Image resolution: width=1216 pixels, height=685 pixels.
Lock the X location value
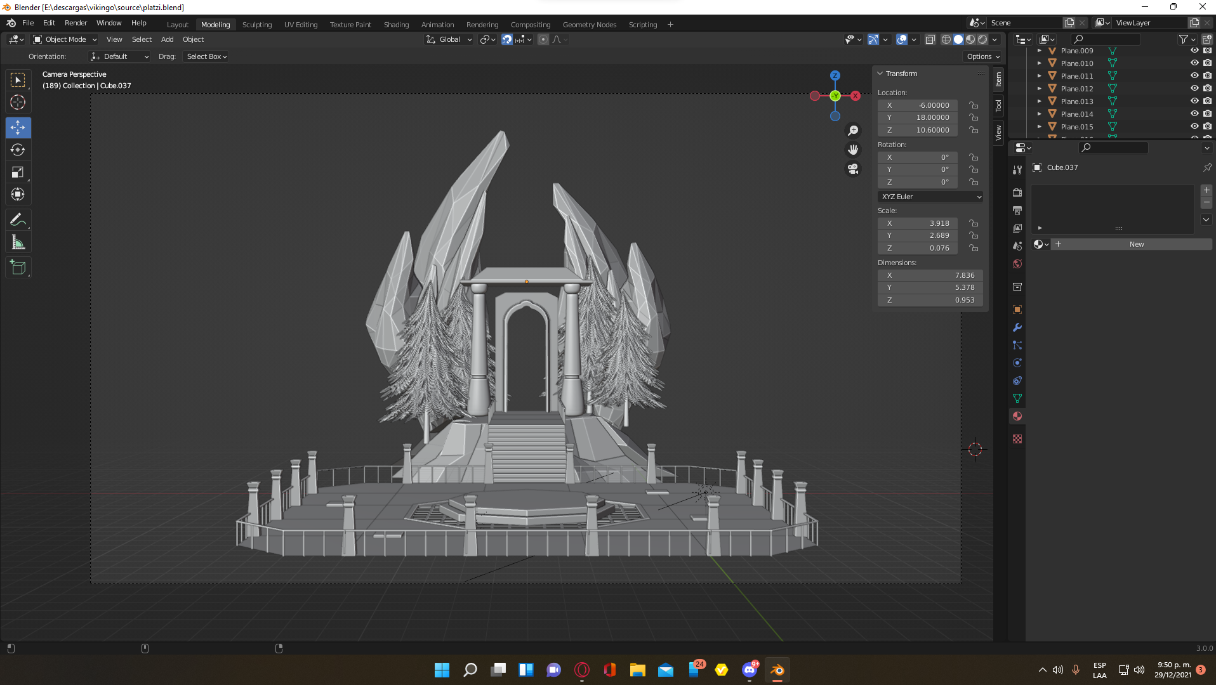[973, 105]
